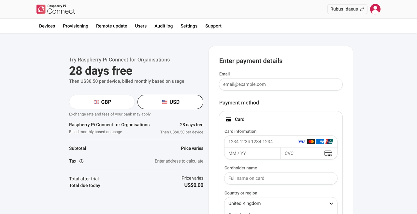The height and width of the screenshot is (214, 417).
Task: Click the organisation switch arrows icon
Action: click(x=362, y=9)
